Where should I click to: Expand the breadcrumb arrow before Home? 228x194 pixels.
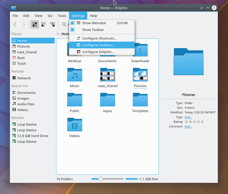pyautogui.click(x=58, y=34)
